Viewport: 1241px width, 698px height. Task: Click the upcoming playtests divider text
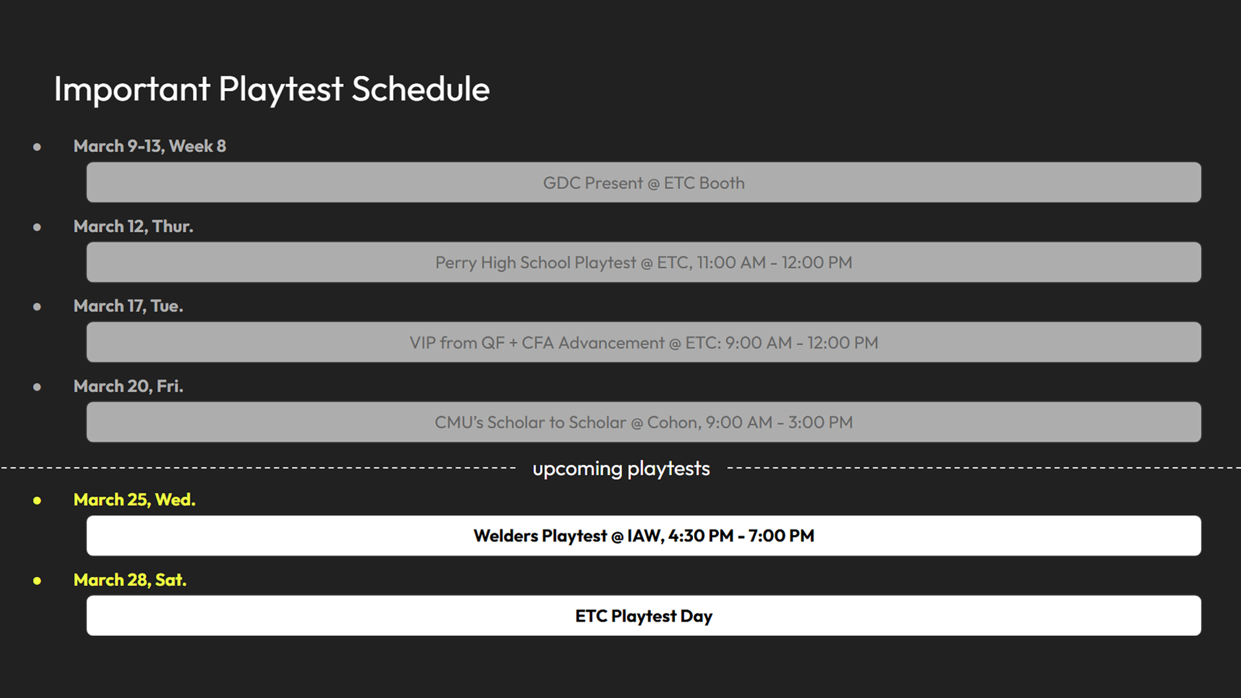(x=621, y=469)
